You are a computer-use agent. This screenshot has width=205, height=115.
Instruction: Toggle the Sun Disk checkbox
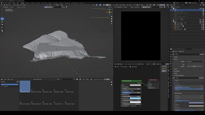click(175, 83)
